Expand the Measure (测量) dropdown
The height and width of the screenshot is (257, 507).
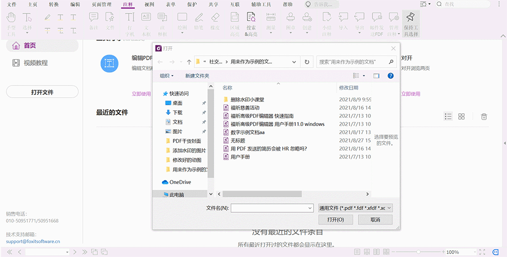(270, 33)
